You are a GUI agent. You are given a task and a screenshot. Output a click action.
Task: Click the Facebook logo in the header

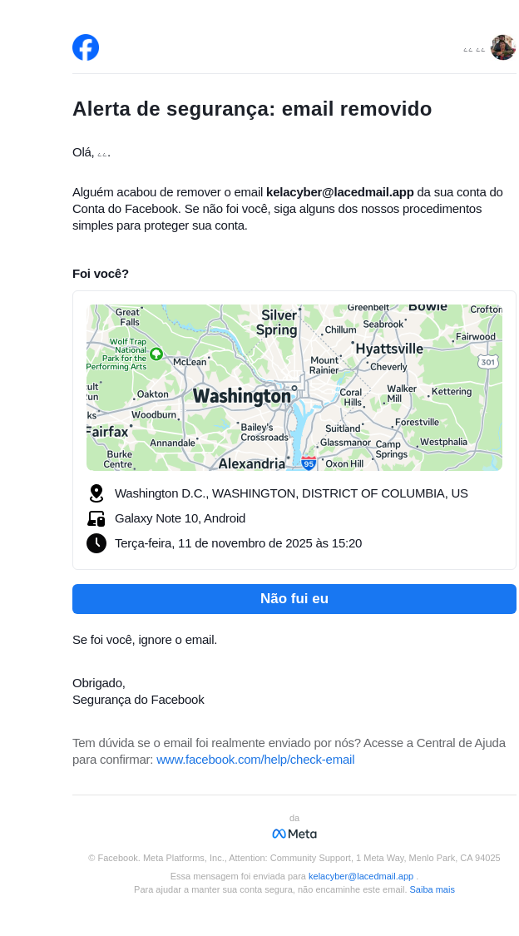(86, 47)
